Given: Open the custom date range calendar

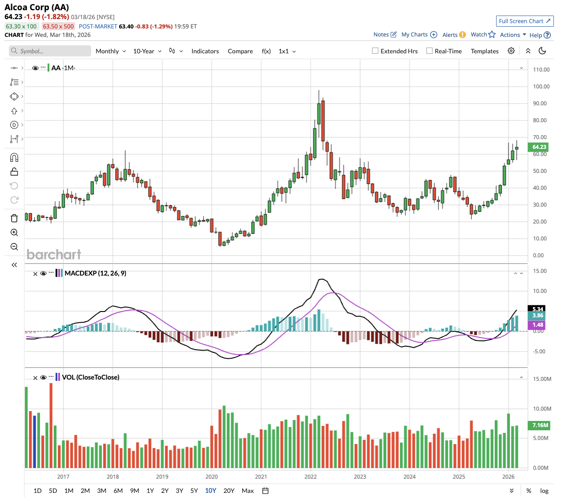Looking at the screenshot, I should click(265, 491).
